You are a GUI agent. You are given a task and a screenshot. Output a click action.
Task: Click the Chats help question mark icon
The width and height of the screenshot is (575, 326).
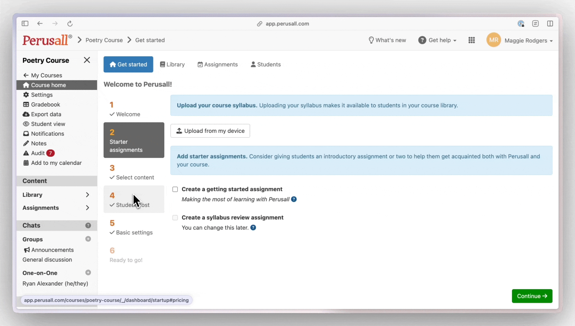88,225
